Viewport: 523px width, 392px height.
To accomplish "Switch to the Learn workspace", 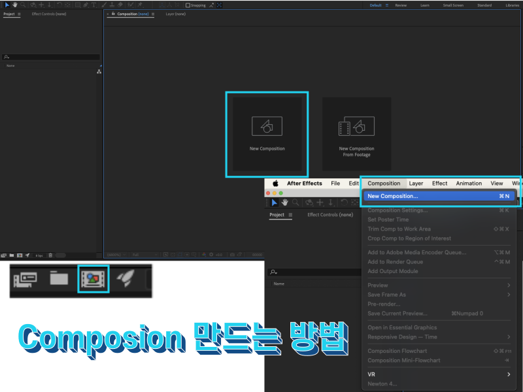I will click(424, 5).
